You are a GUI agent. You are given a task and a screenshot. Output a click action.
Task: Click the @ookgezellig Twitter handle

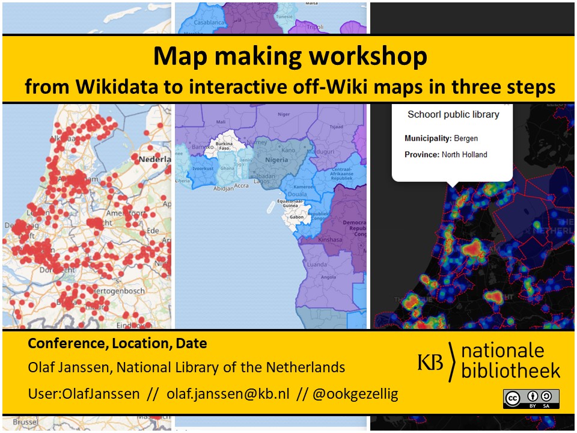pos(355,395)
